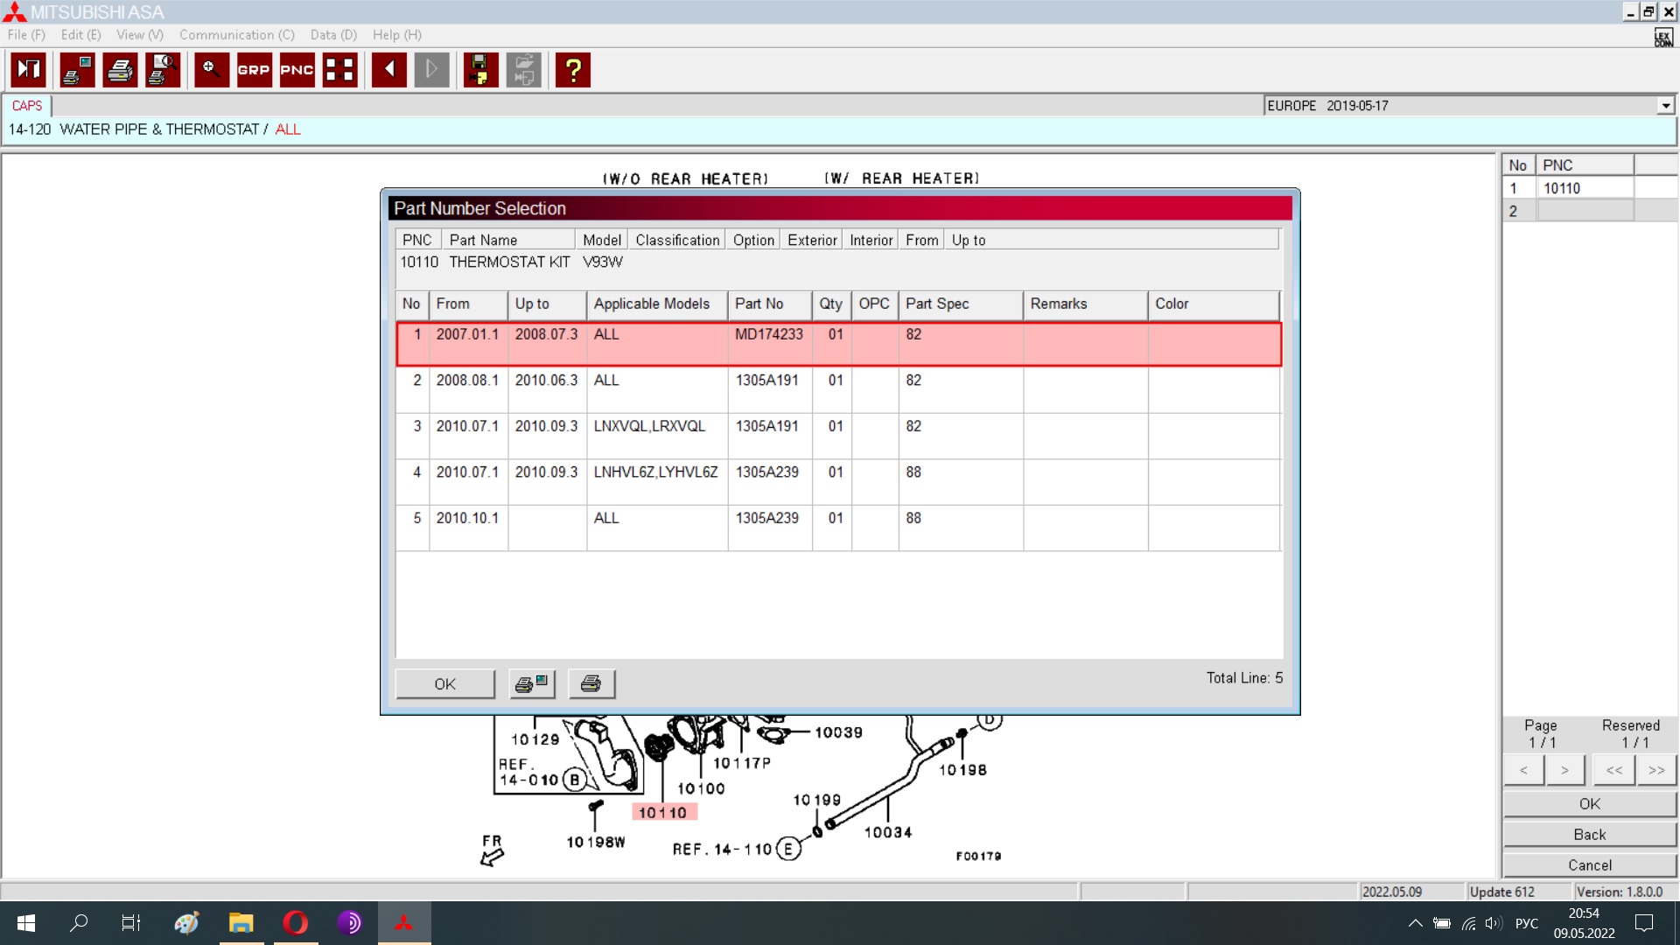Open Opera browser from taskbar

point(296,922)
